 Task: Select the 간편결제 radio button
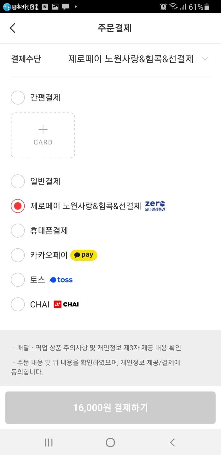(18, 98)
